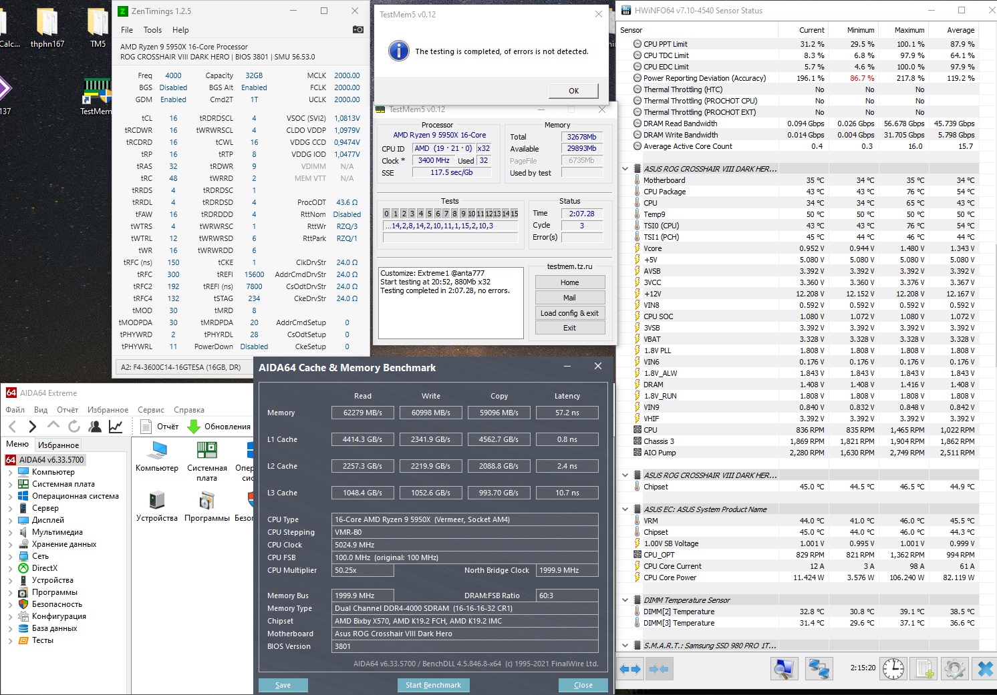Open the large Компьютер icon in AIDA64 pane
This screenshot has height=695, width=997.
[157, 457]
